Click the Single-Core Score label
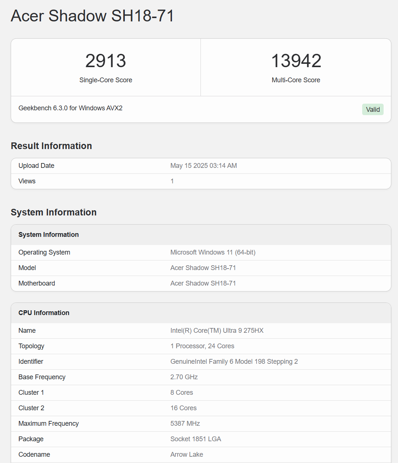Viewport: 398px width, 463px height. 106,80
